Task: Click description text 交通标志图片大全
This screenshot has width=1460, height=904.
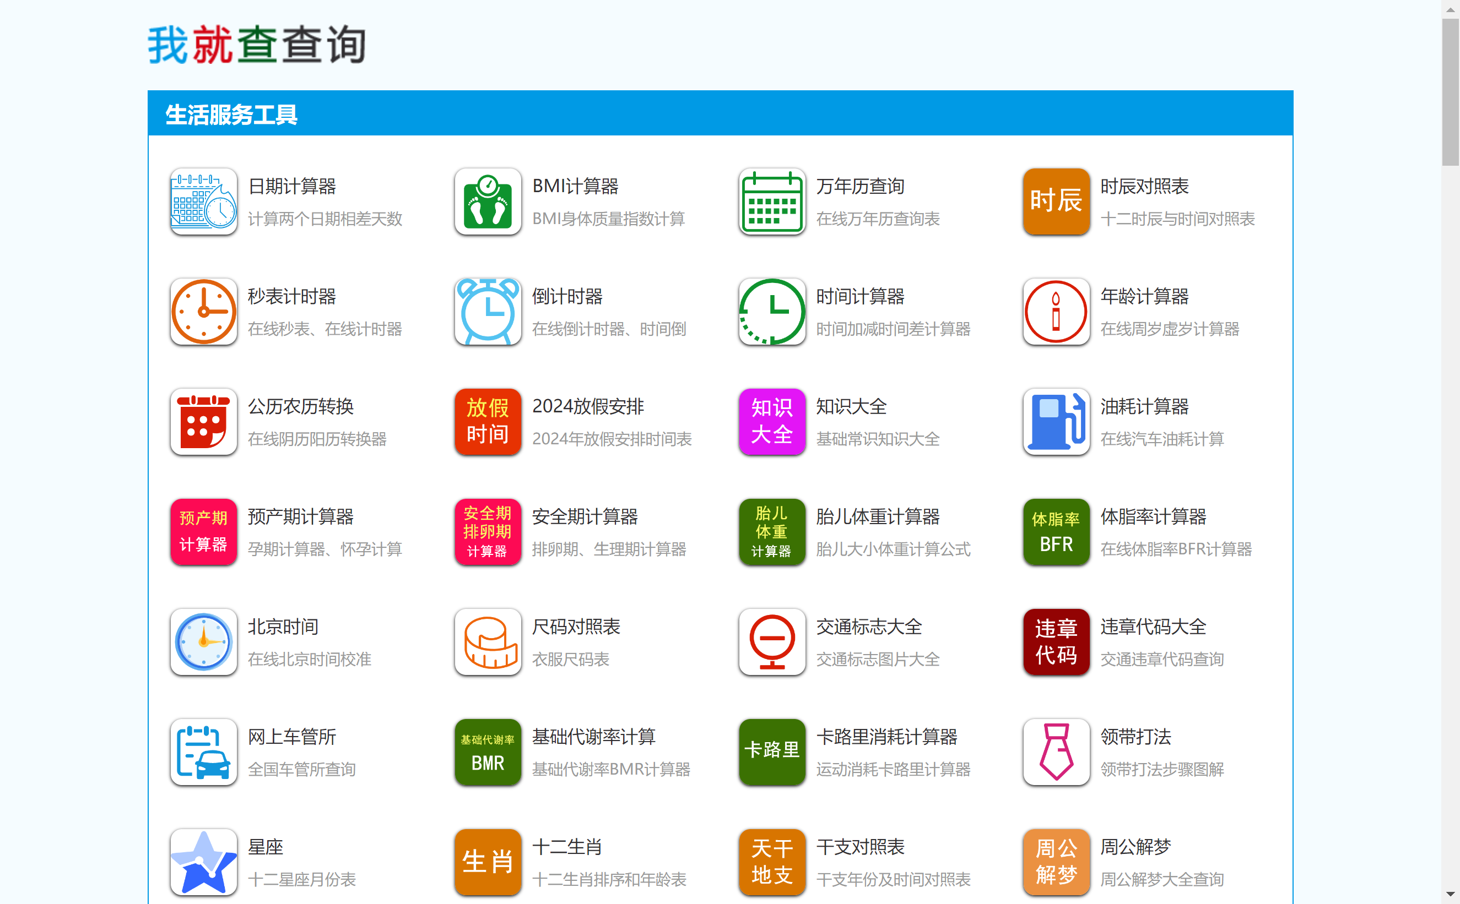Action: [878, 659]
